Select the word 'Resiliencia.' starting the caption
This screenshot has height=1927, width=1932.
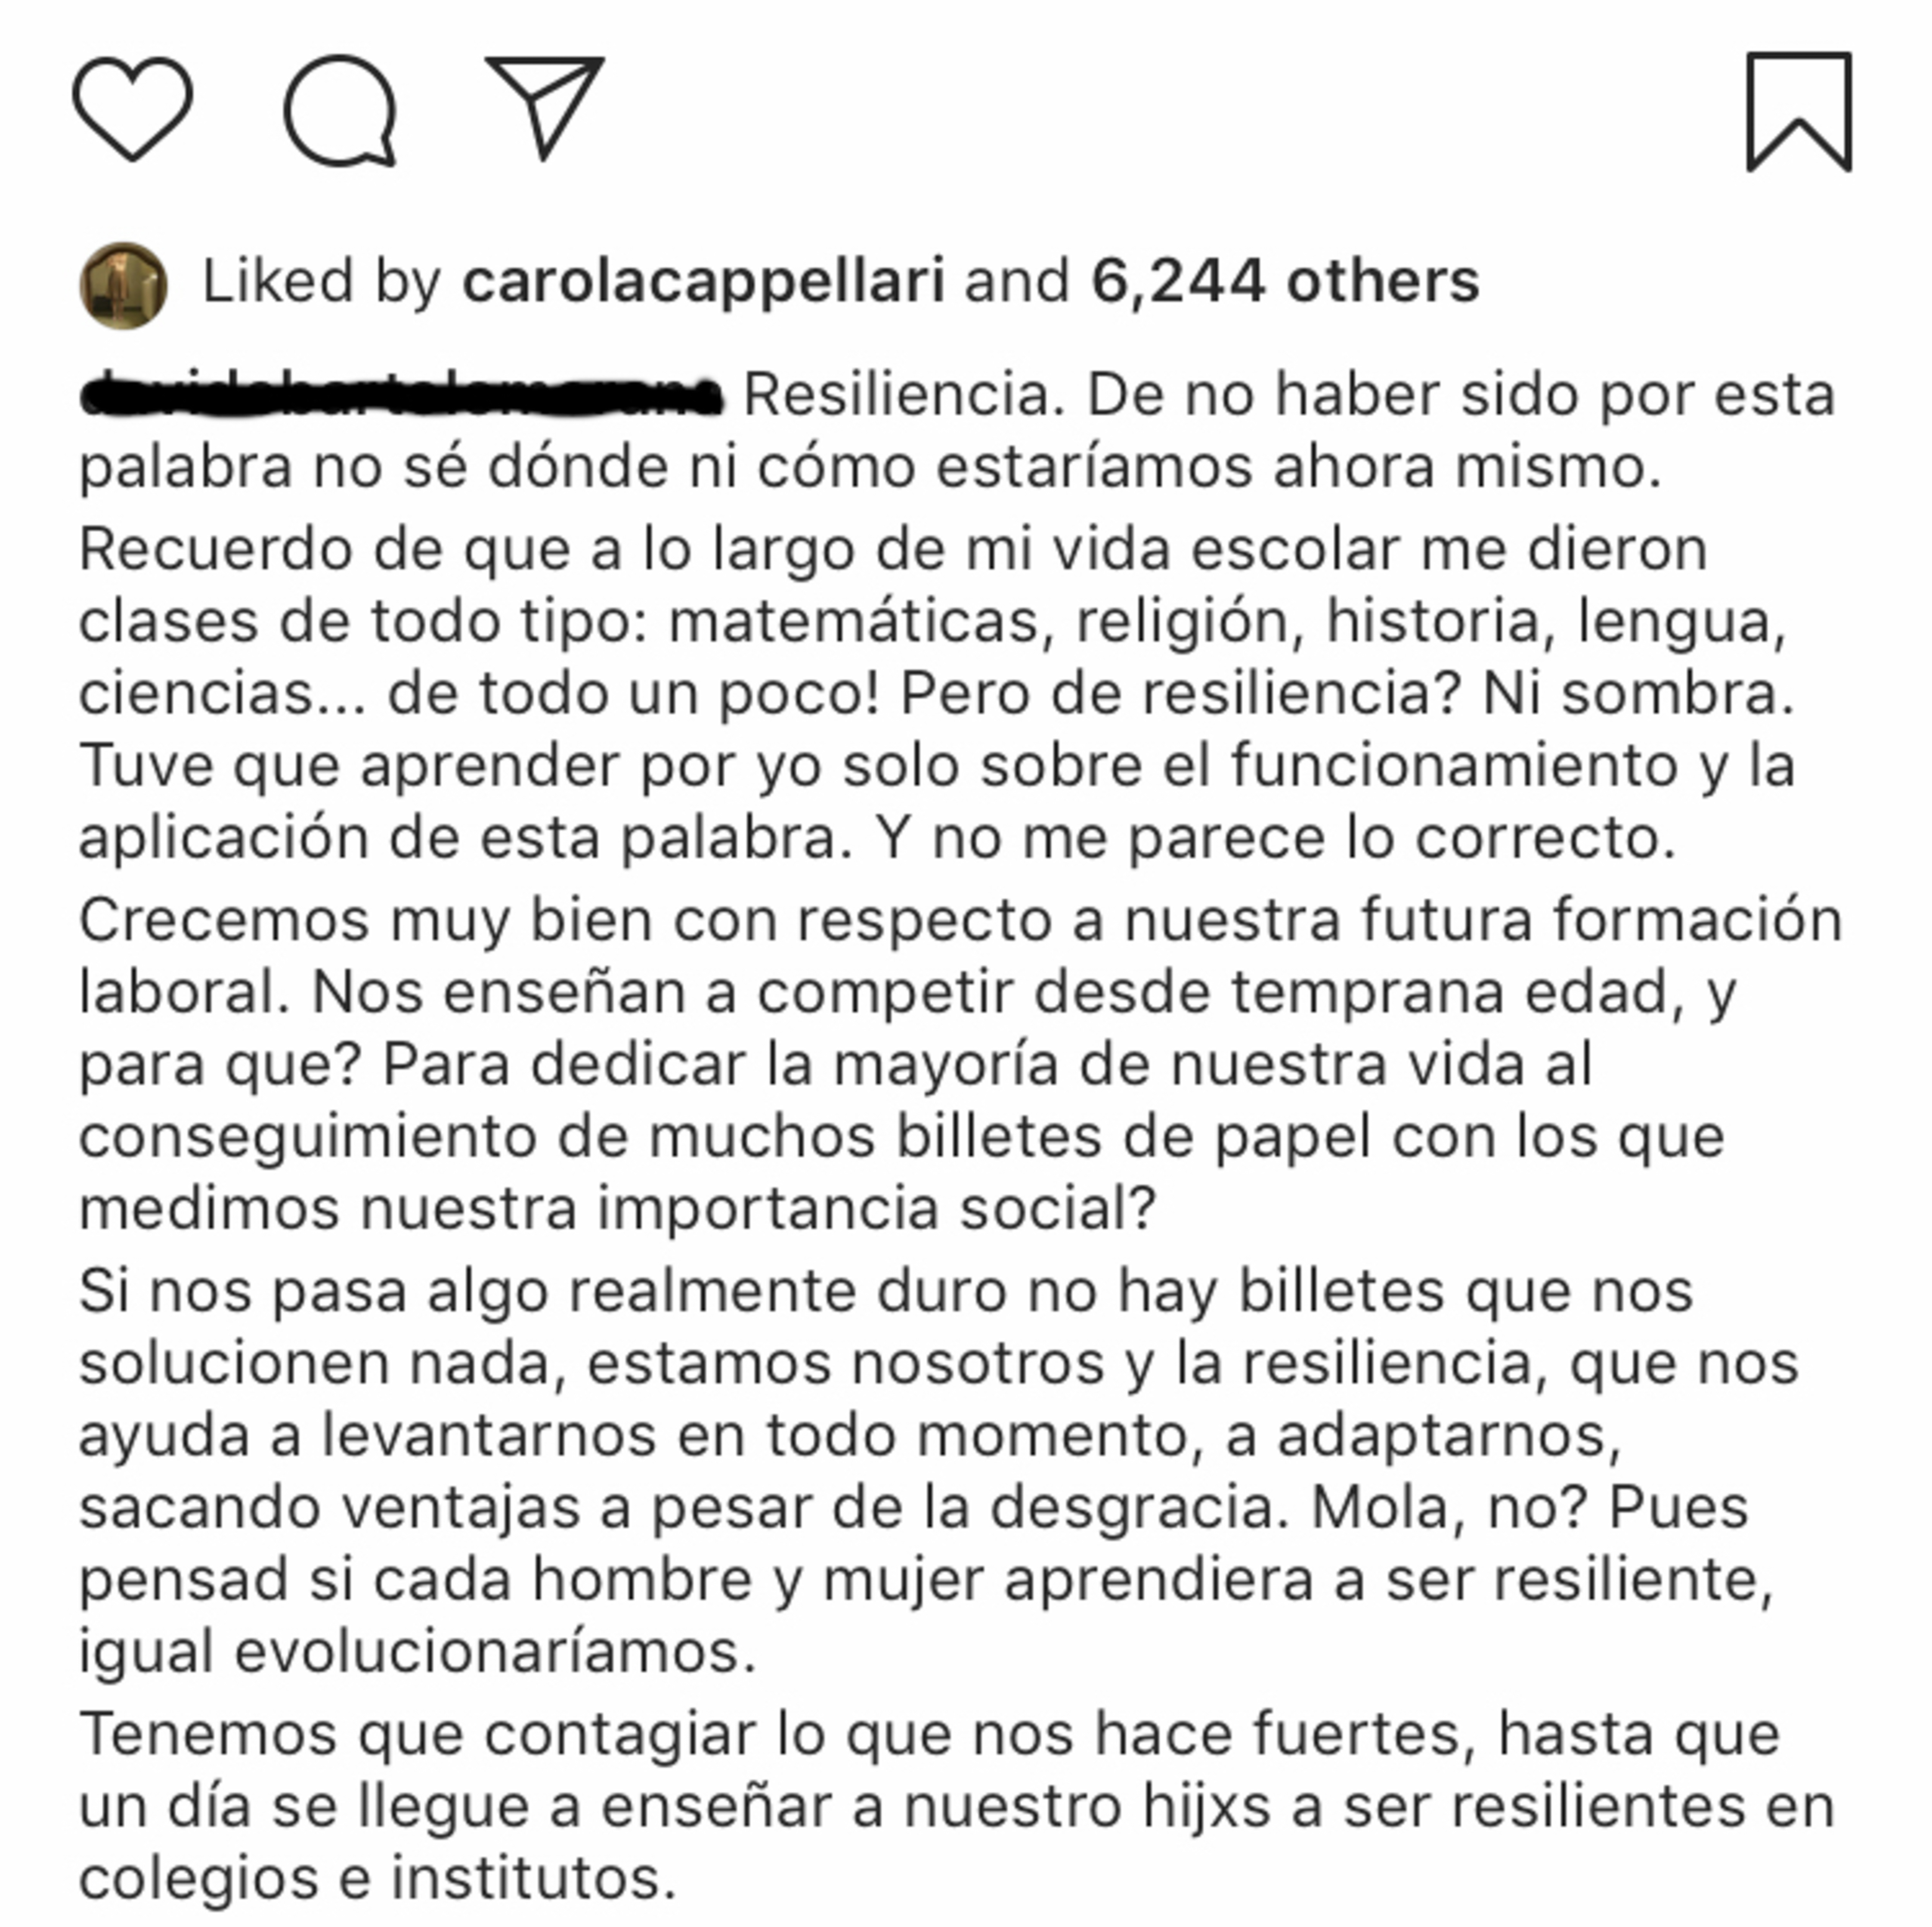[905, 394]
